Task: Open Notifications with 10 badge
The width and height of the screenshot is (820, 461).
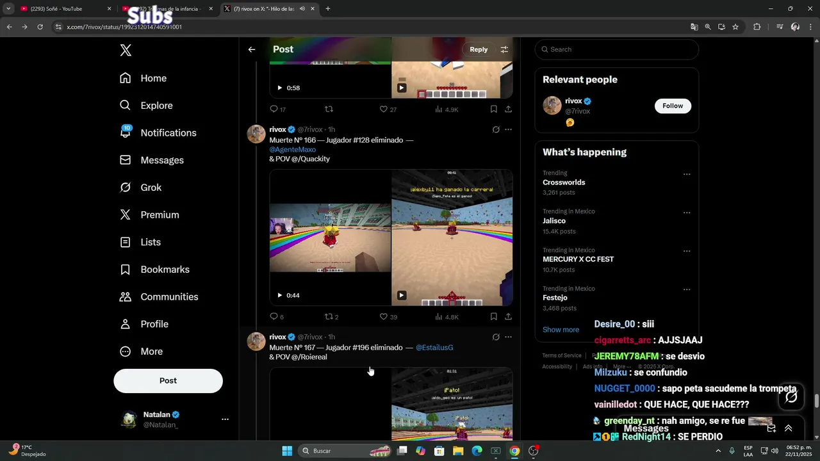Action: [158, 133]
